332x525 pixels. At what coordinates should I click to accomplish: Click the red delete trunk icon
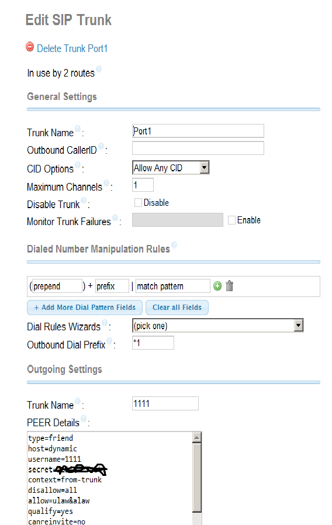(x=30, y=47)
